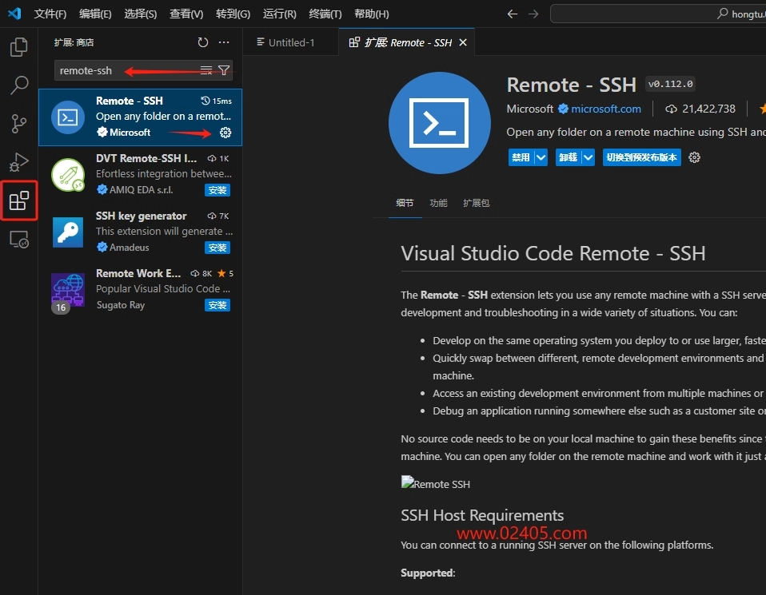Click the top command center search bar
The height and width of the screenshot is (595, 766).
pos(658,14)
